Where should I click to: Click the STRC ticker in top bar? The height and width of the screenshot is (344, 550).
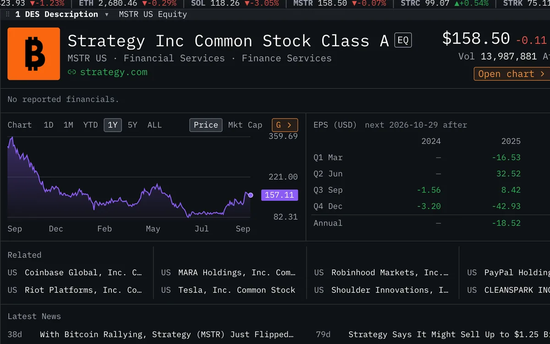[445, 3]
